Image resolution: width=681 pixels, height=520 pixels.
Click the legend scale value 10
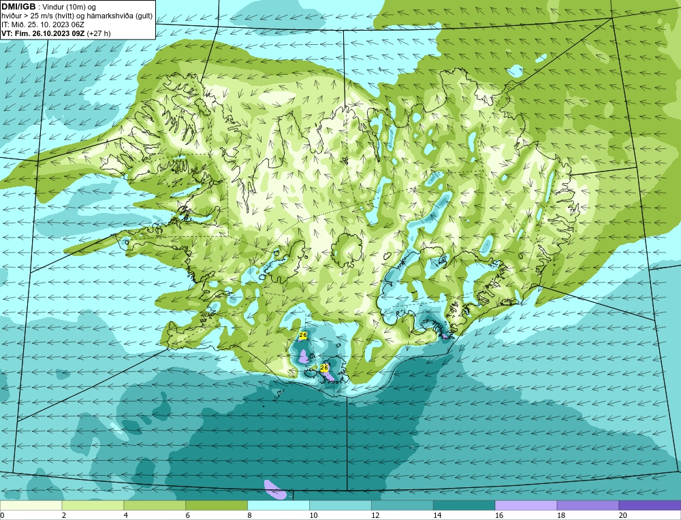tap(313, 516)
